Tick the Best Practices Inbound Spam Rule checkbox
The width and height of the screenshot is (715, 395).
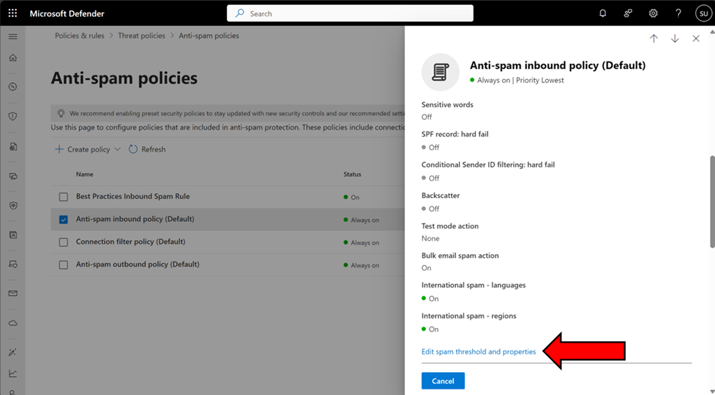click(x=64, y=197)
